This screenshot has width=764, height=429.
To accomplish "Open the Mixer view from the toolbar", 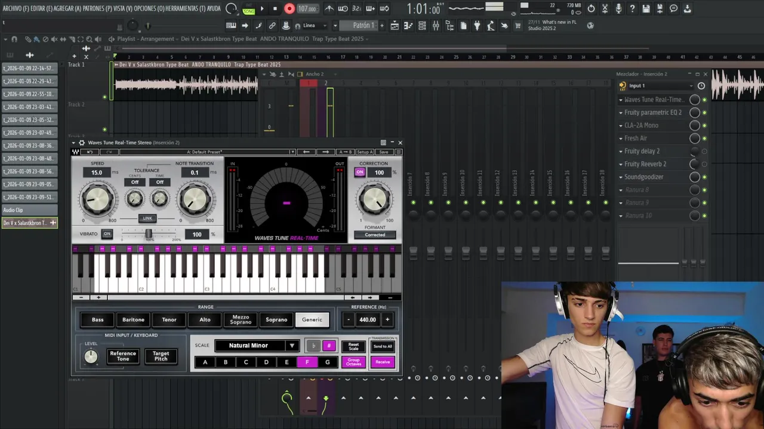I will pyautogui.click(x=436, y=26).
